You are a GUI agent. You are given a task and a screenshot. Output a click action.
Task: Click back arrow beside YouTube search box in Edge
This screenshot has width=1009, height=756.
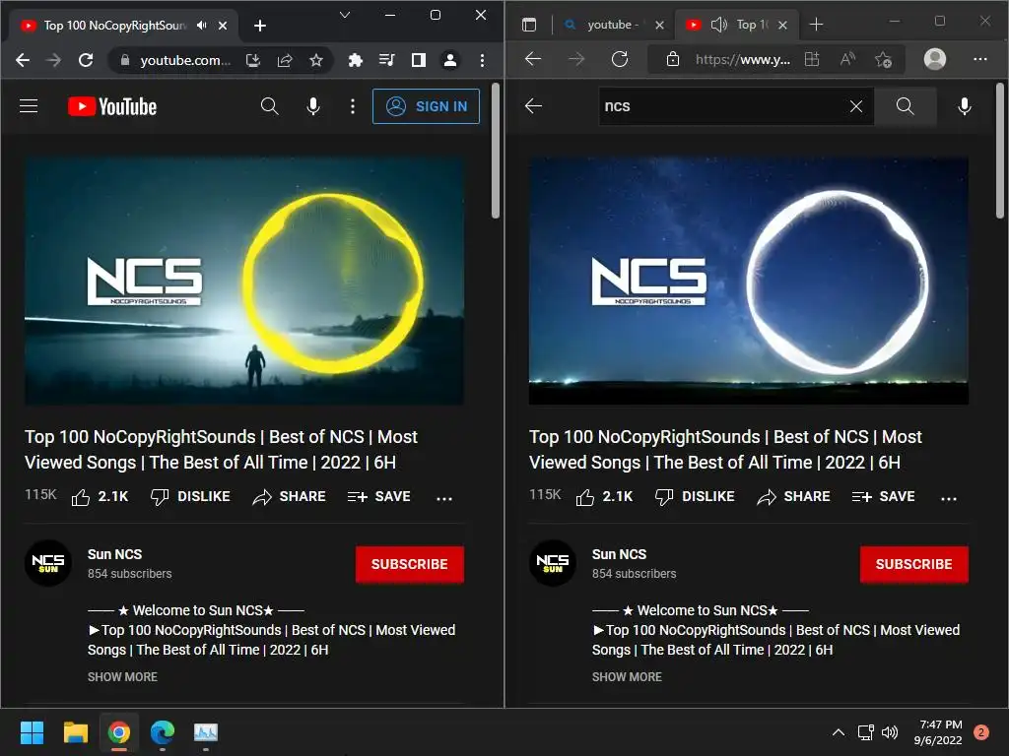tap(533, 106)
